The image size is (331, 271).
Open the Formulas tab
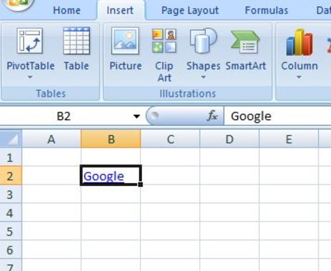click(x=266, y=10)
